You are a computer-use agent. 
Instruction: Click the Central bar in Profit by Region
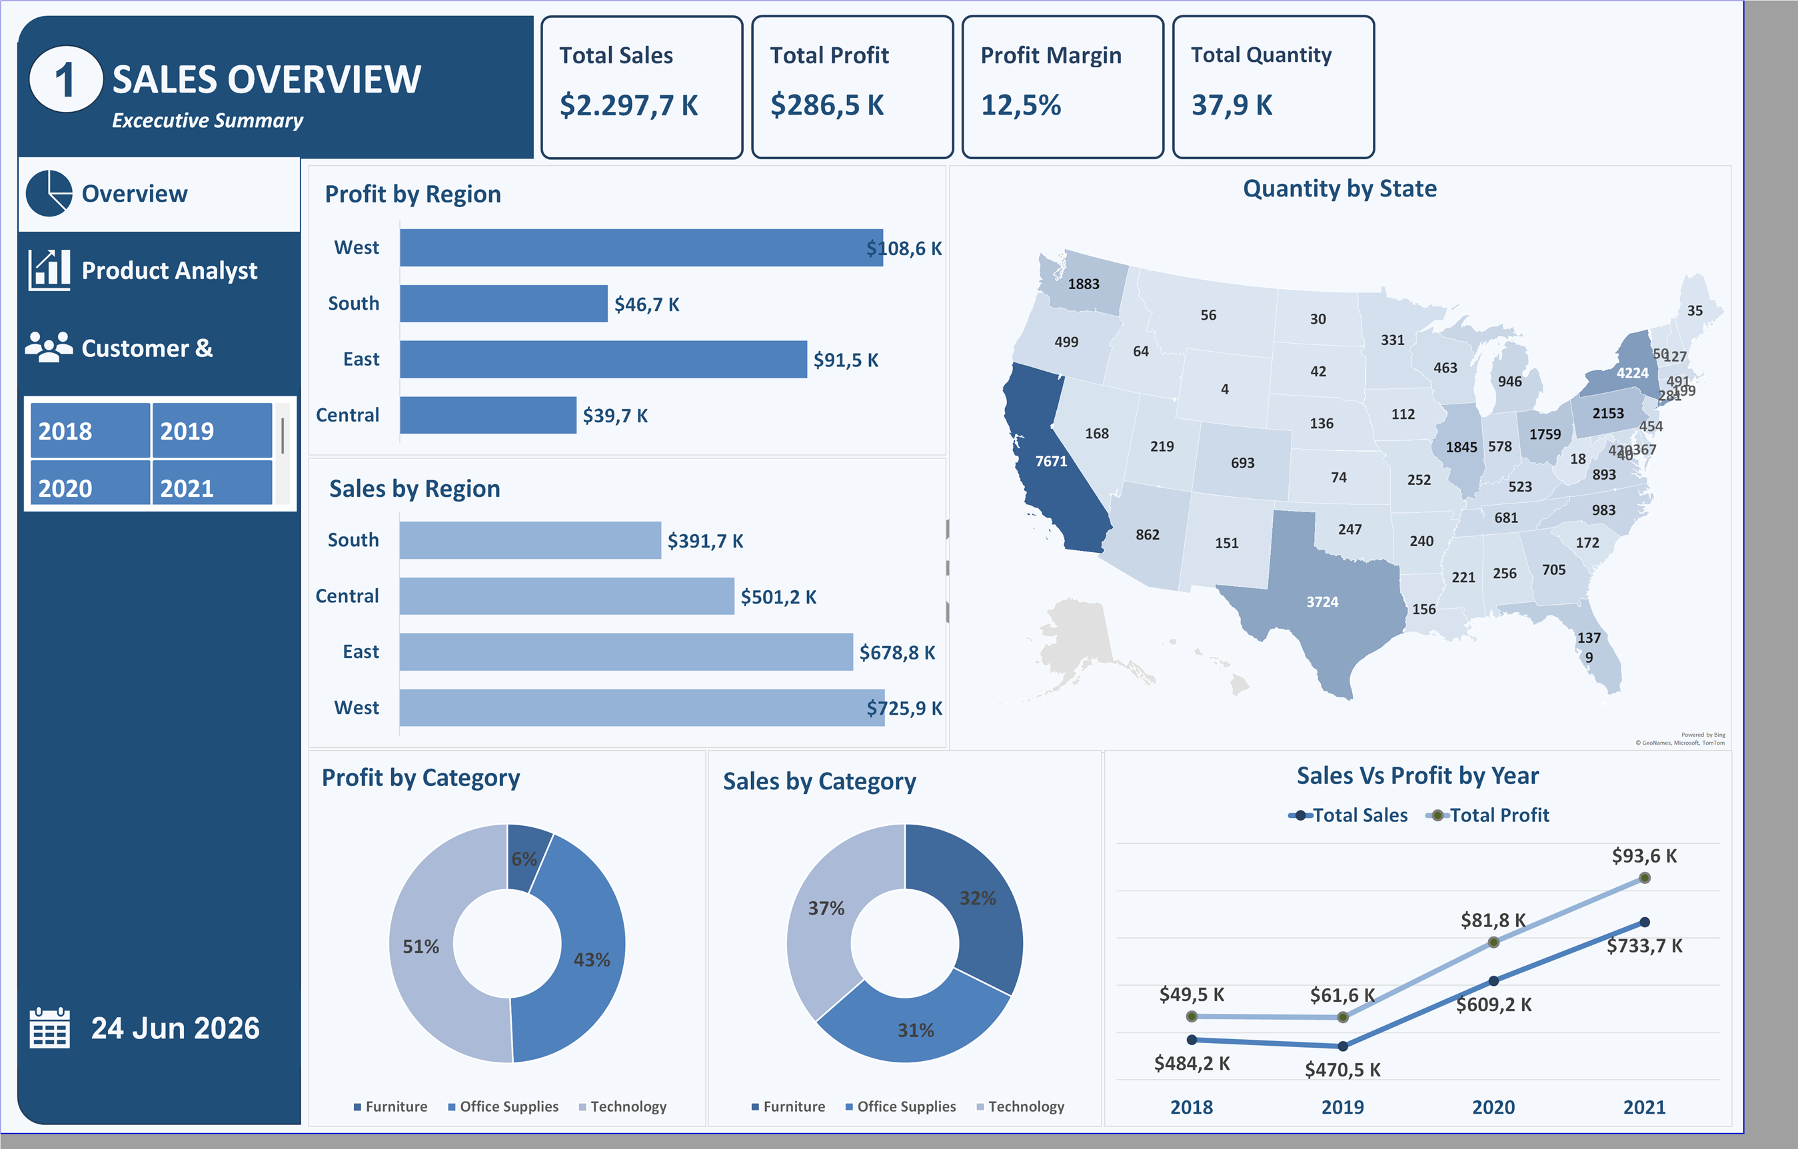488,415
